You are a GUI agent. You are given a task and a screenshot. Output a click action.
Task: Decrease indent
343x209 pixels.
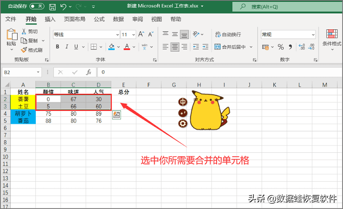[196, 47]
